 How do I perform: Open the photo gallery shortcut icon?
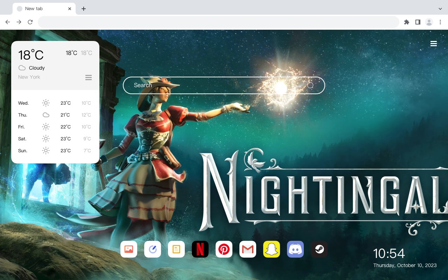coord(129,249)
